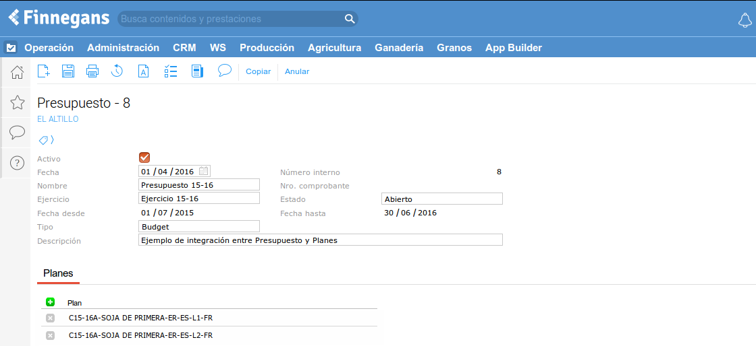This screenshot has height=346, width=756.
Task: Open the Ganadería menu
Action: coord(399,48)
